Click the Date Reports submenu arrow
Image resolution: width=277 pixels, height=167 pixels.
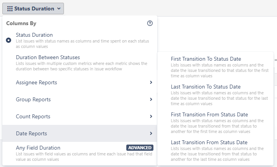(151, 133)
